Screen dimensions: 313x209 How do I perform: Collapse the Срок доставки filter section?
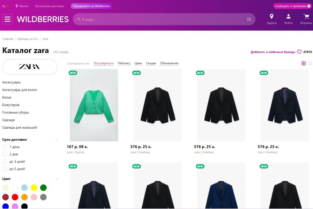[x=57, y=140]
